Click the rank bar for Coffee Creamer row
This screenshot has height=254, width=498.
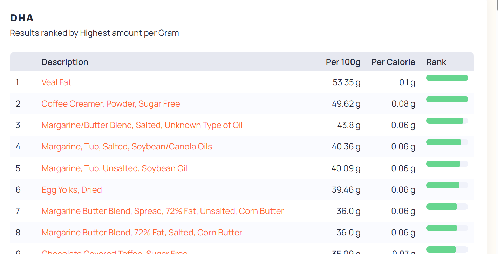[x=447, y=99]
